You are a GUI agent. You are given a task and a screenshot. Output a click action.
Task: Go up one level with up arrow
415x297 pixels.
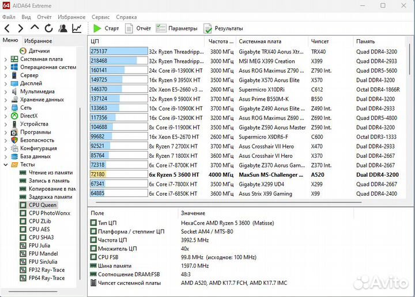click(35, 28)
